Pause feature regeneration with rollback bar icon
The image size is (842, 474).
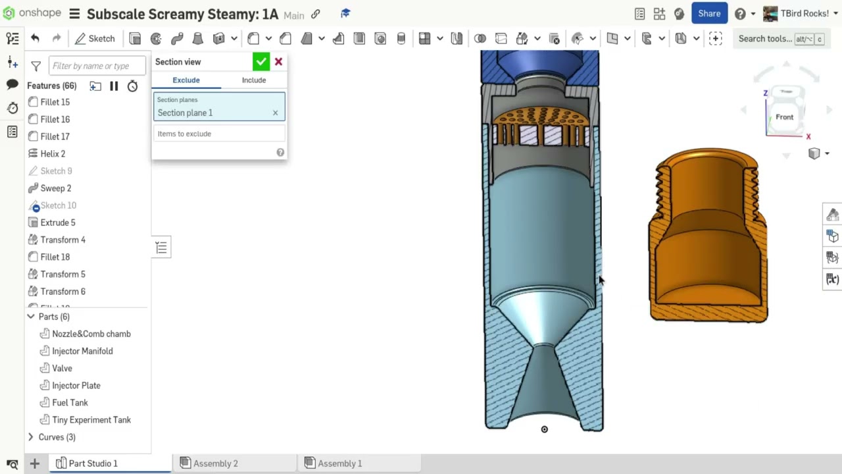click(x=114, y=86)
